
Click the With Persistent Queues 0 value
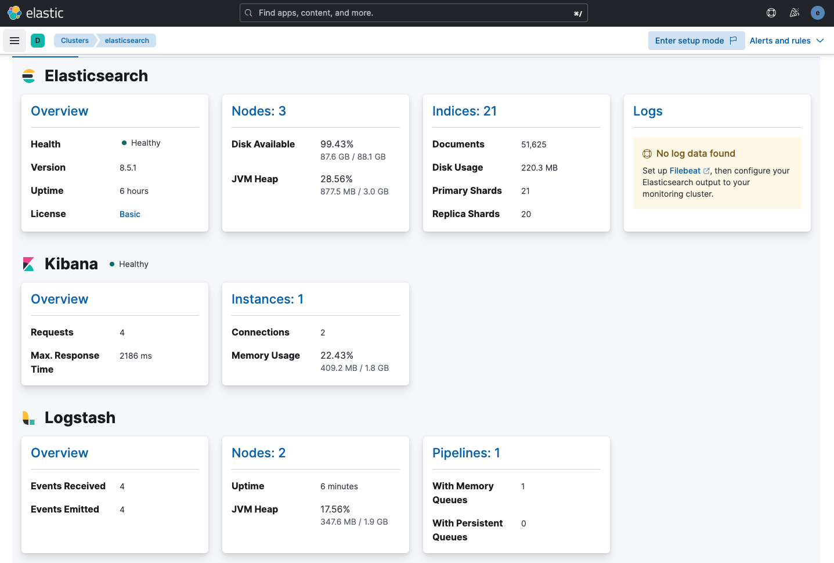523,524
